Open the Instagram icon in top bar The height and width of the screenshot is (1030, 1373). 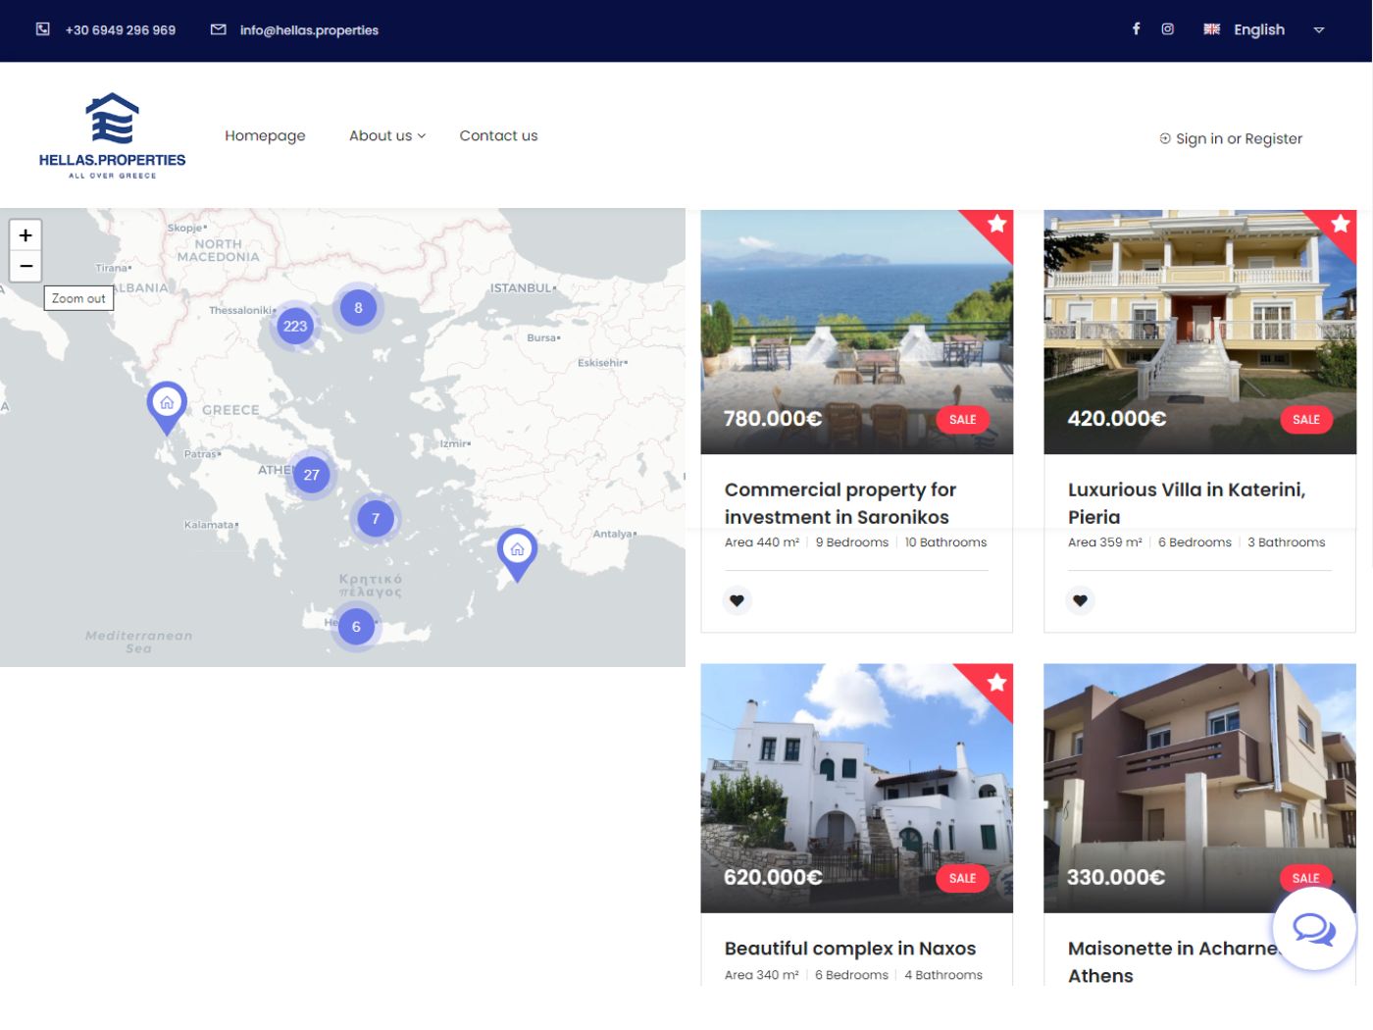point(1167,28)
